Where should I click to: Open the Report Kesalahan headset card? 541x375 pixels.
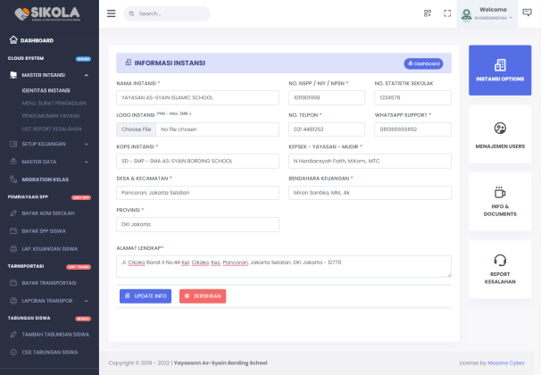[x=499, y=267]
